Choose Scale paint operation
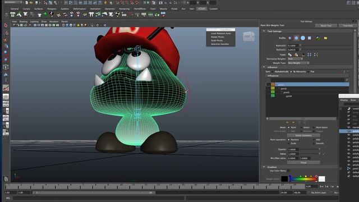Image resolution: width=359 pixels, height=202 pixels. click(288, 144)
